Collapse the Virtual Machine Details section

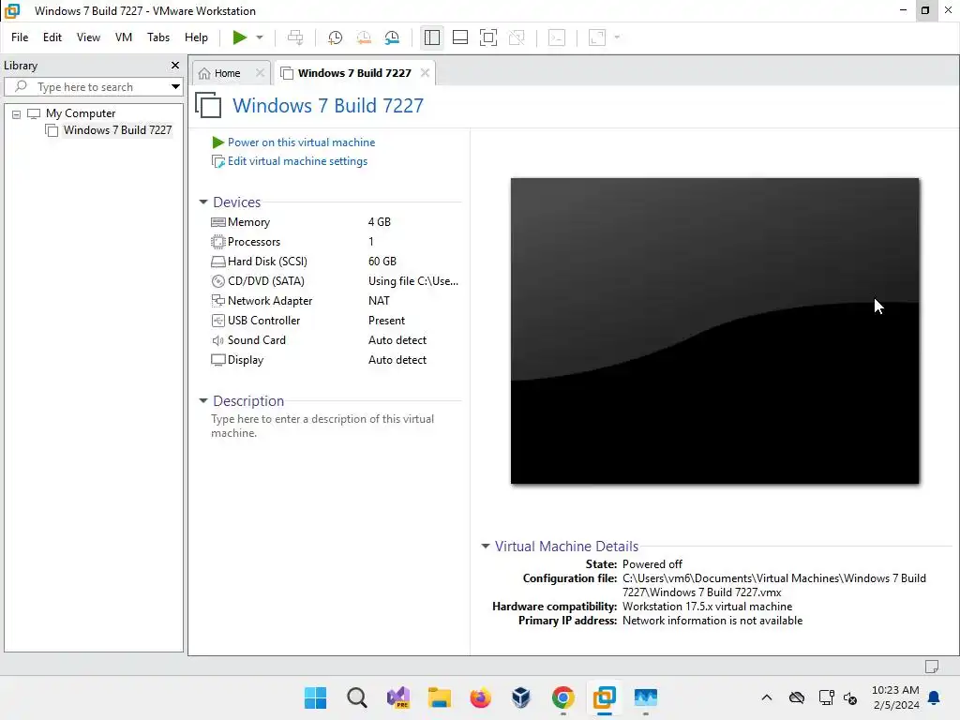click(486, 546)
